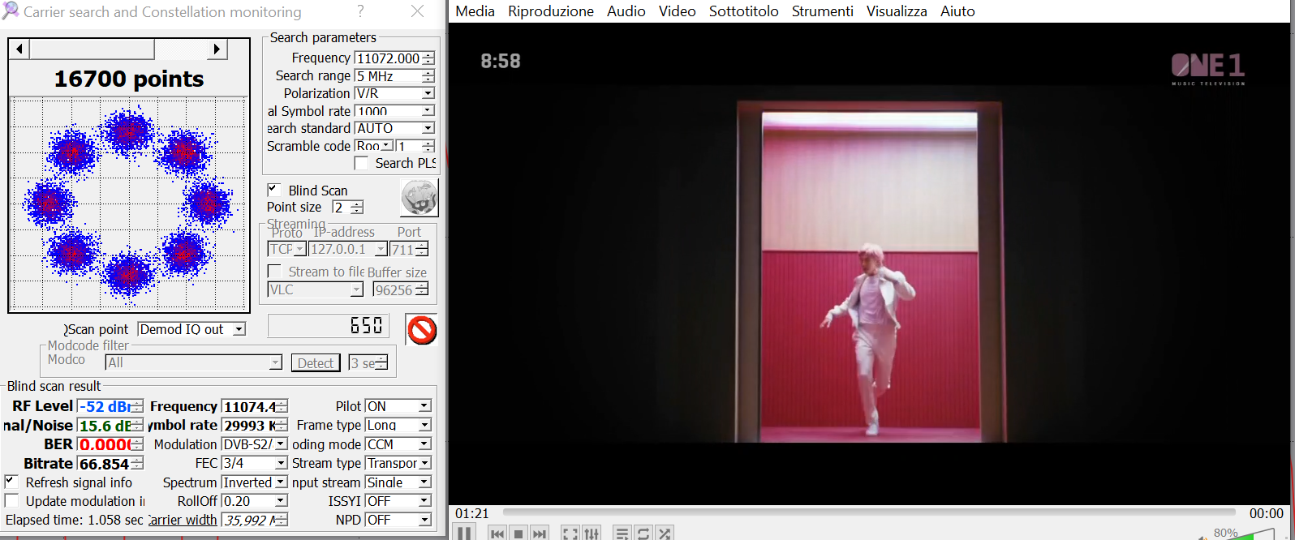The height and width of the screenshot is (540, 1295).
Task: Toggle loop mode in VLC
Action: 643,534
